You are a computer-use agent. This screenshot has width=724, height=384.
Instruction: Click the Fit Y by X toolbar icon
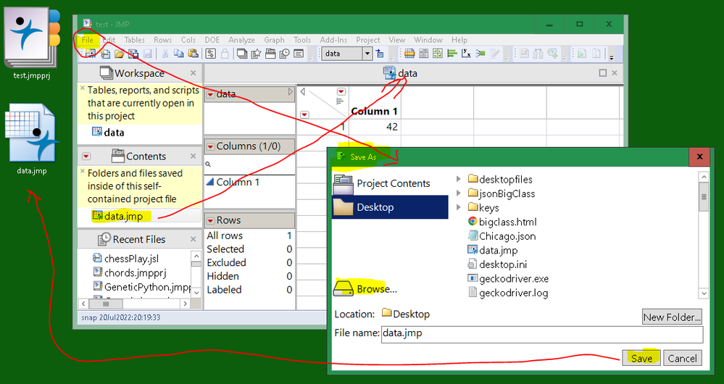tap(466, 54)
